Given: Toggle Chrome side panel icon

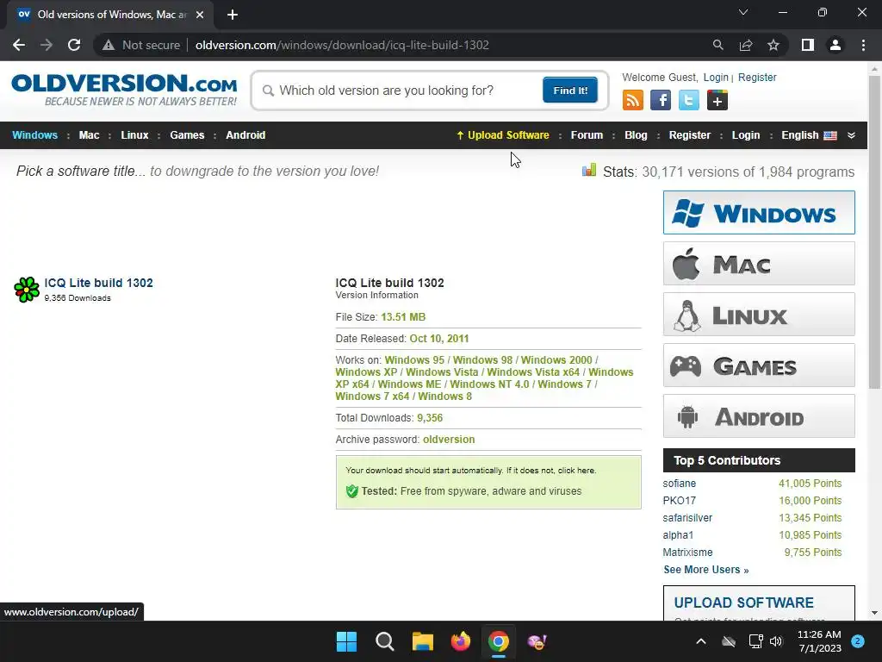Looking at the screenshot, I should pos(808,45).
